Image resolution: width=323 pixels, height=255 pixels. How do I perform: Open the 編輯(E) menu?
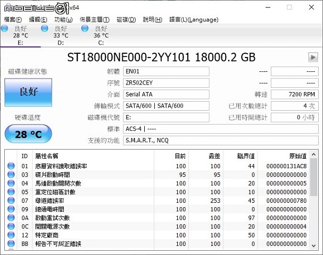point(38,20)
